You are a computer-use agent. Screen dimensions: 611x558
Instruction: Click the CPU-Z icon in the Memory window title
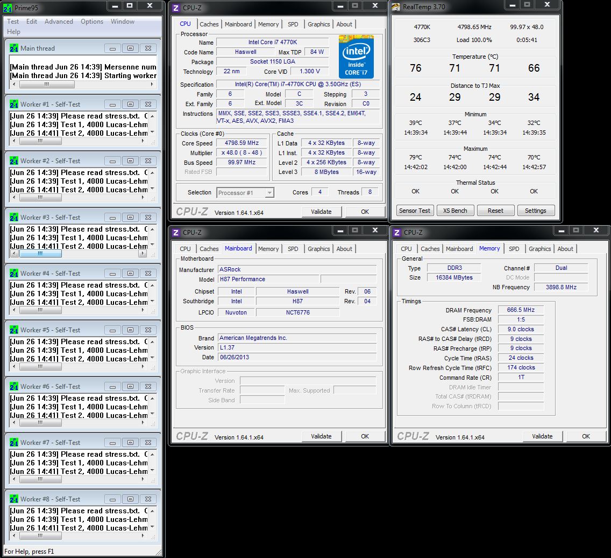(397, 232)
